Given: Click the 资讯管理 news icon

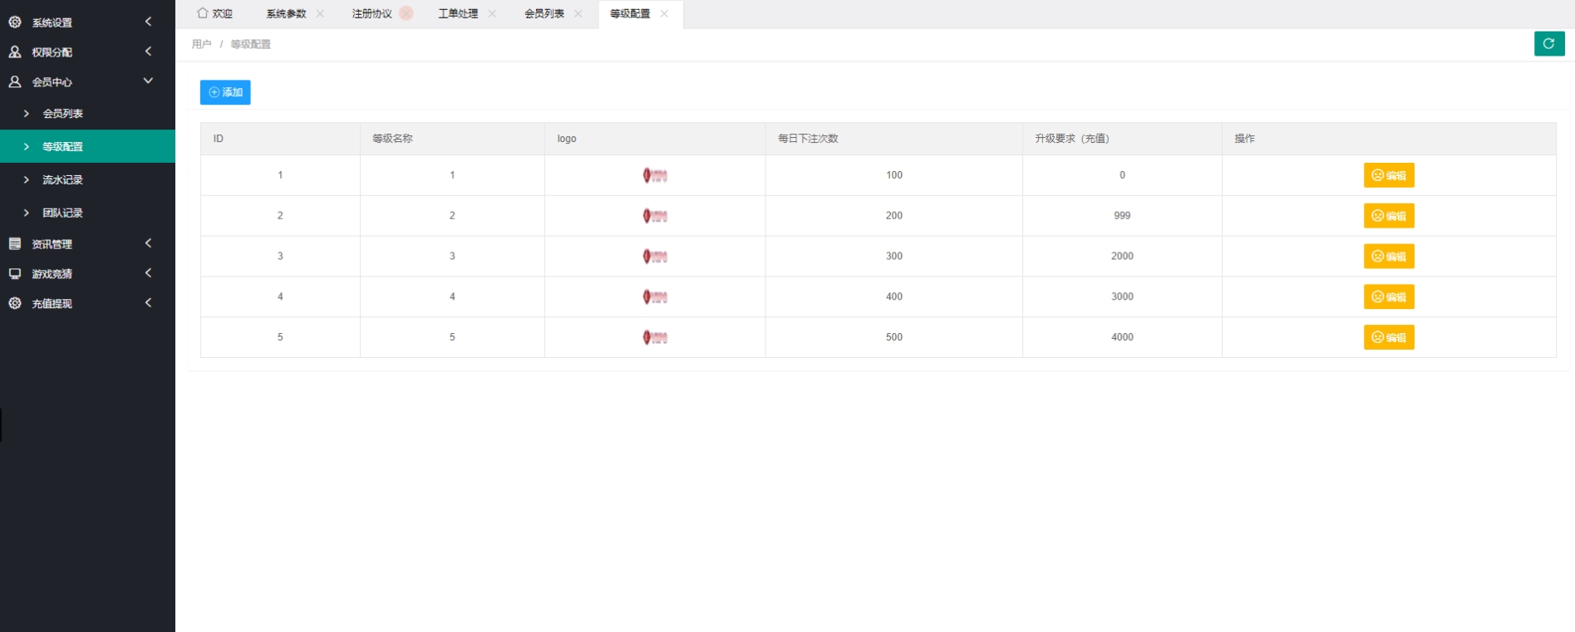Looking at the screenshot, I should coord(15,244).
